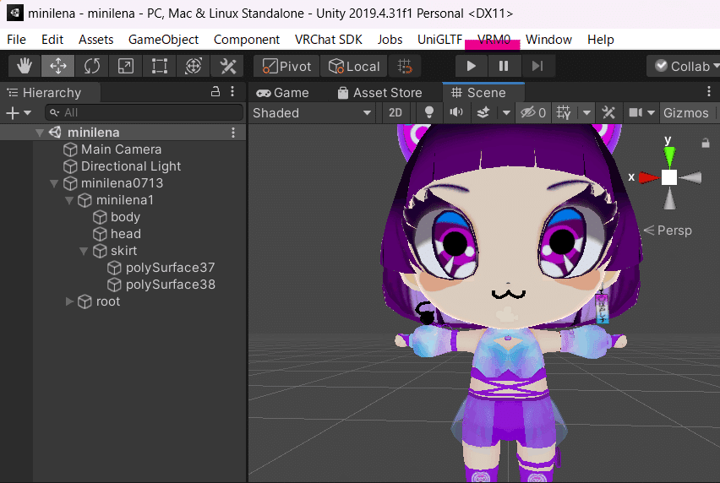This screenshot has height=483, width=720.
Task: Select head object in Hierarchy
Action: tap(123, 234)
